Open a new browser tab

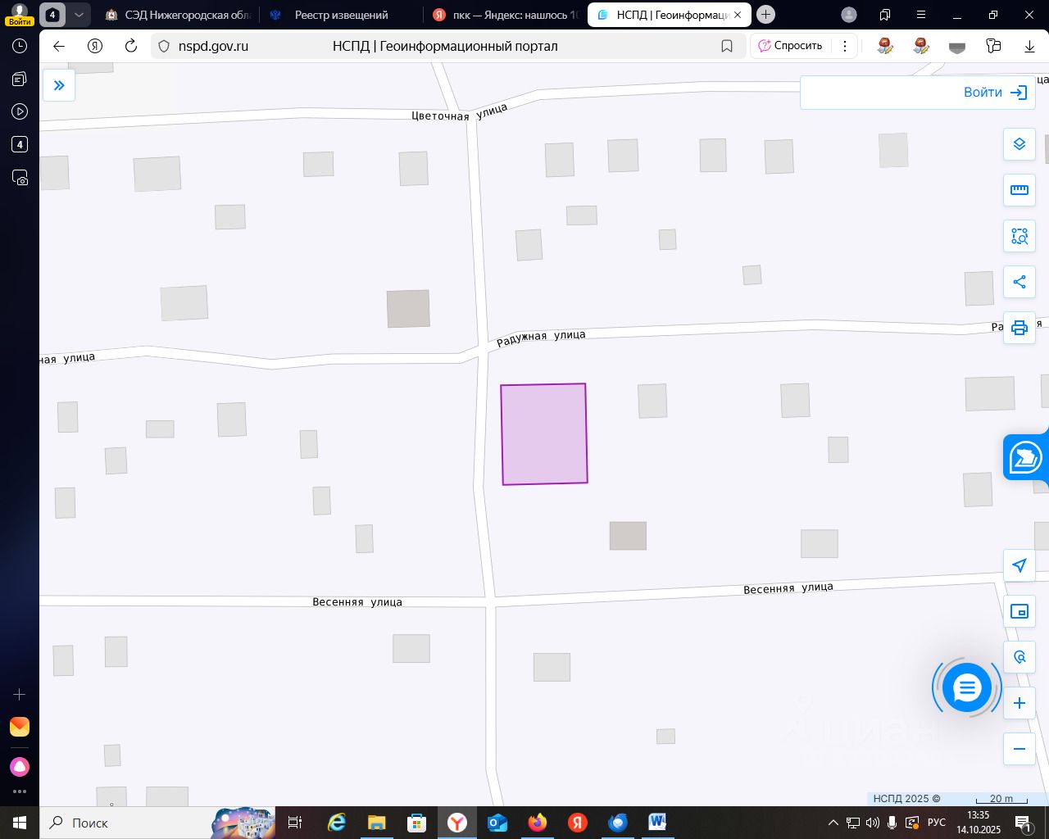765,15
